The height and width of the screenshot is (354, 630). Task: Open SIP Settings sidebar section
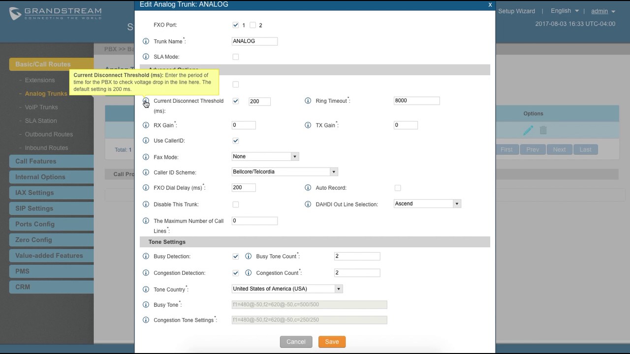(51, 208)
